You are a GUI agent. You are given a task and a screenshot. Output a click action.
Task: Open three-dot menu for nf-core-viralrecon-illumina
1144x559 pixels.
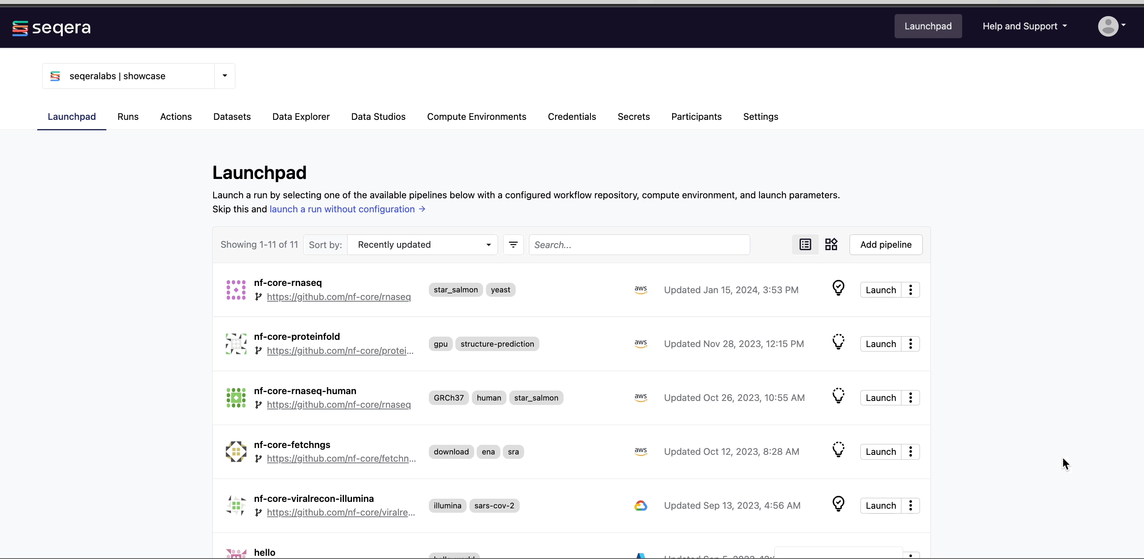pyautogui.click(x=910, y=506)
